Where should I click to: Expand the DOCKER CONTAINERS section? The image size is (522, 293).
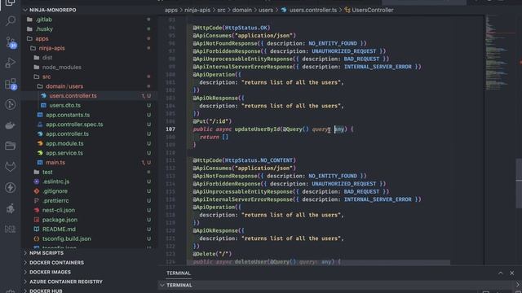pos(56,263)
